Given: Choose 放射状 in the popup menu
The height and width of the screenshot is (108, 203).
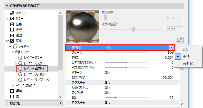Looking at the screenshot, I should (x=188, y=64).
